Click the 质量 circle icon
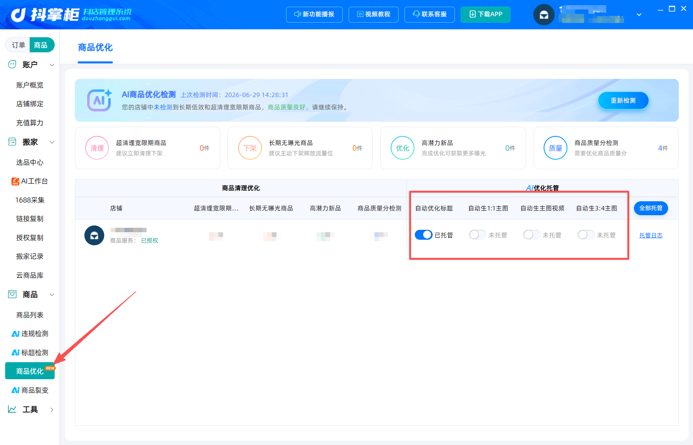The image size is (693, 445). pos(556,148)
